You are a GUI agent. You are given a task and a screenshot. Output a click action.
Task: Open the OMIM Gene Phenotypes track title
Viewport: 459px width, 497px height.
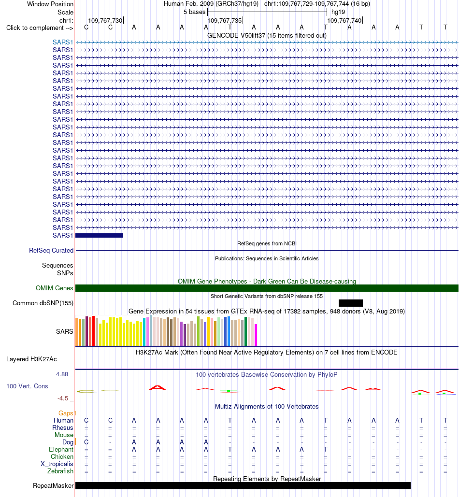point(267,281)
